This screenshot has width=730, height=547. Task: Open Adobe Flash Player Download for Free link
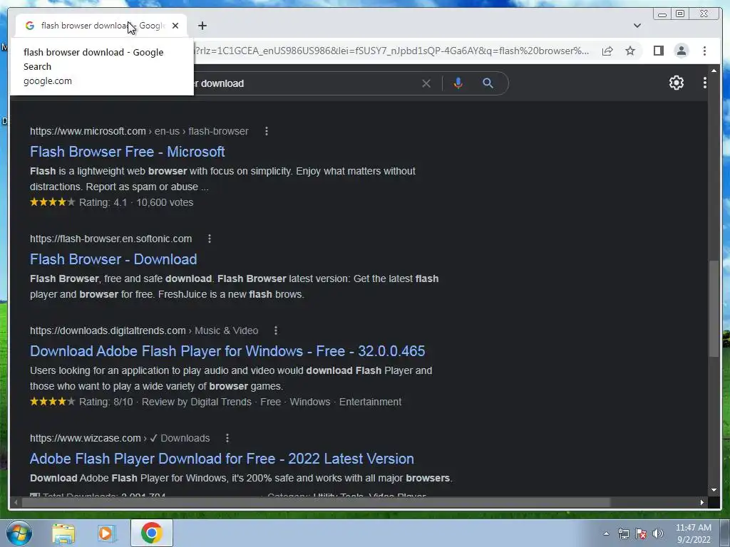pos(222,459)
